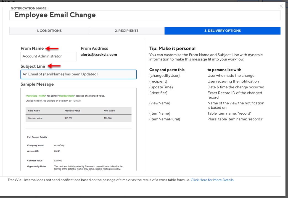Select the {recipient} personalization token
This screenshot has height=198, width=288.
click(159, 81)
